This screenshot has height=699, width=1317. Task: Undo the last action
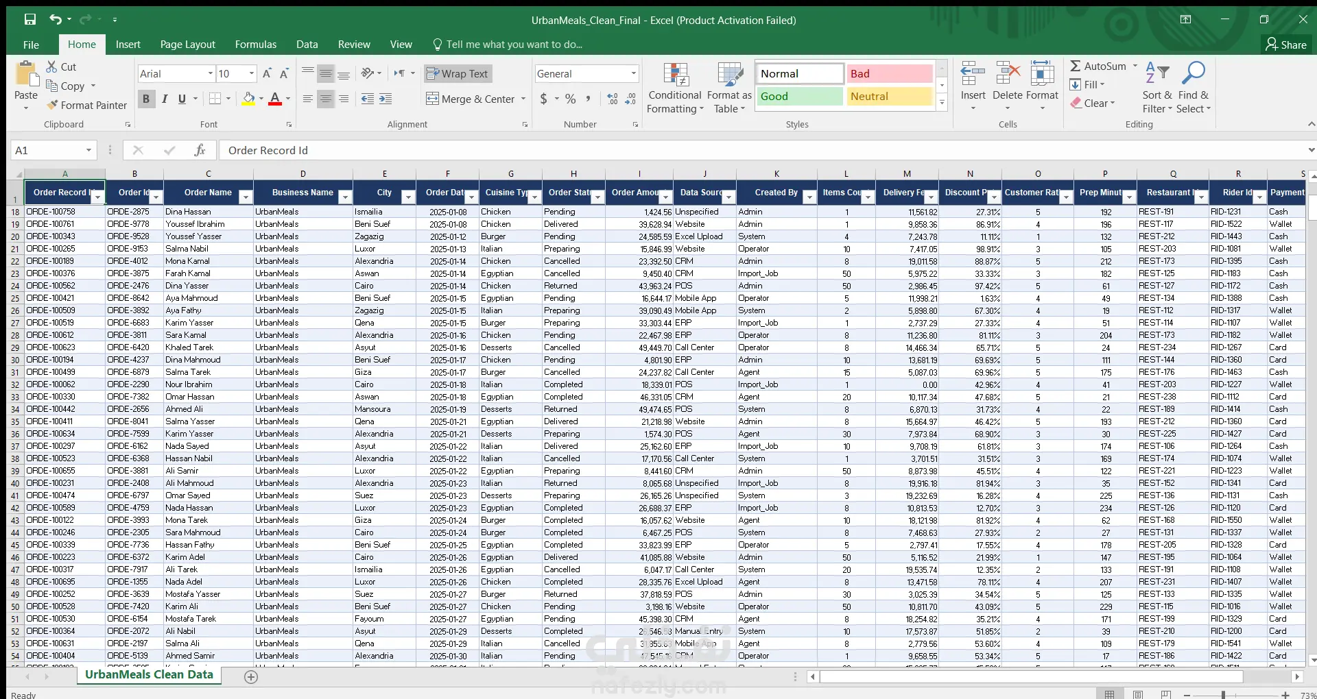pos(55,20)
